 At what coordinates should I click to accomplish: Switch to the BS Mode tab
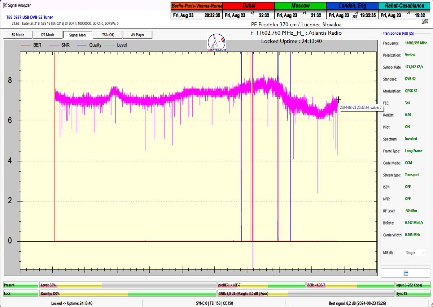(18, 35)
